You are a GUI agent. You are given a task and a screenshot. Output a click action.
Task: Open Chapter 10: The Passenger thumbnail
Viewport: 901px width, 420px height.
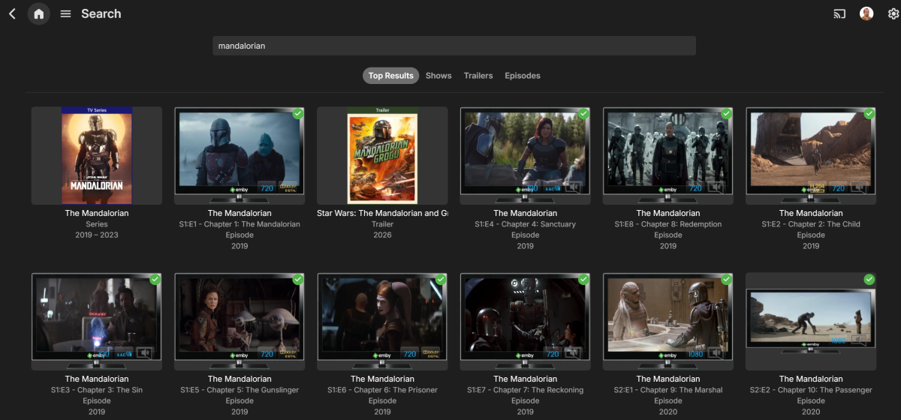811,322
